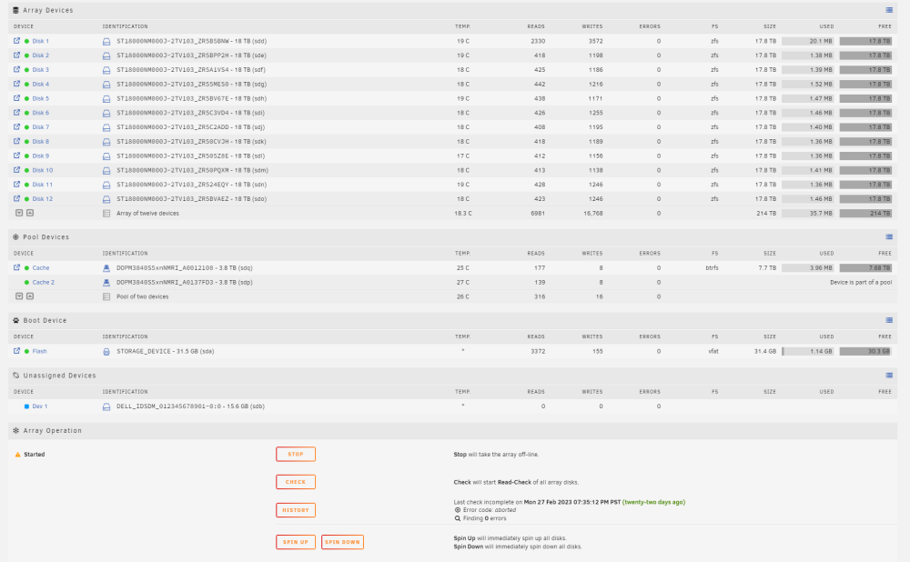The height and width of the screenshot is (562, 910).
Task: Click the drive icon in the ZR5C3VD4 (sdi) row
Action: point(106,113)
